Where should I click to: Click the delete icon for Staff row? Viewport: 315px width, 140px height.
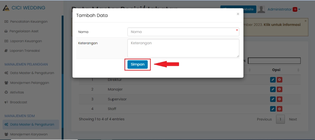(x=279, y=109)
